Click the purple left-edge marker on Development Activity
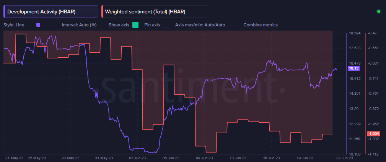The height and width of the screenshot is (162, 386). [4, 11]
